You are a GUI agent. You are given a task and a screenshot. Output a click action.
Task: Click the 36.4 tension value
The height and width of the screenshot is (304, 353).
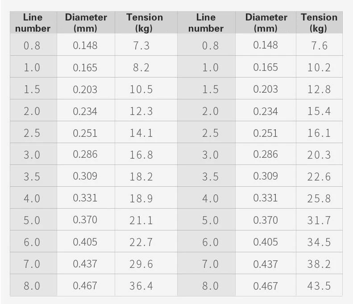click(141, 286)
